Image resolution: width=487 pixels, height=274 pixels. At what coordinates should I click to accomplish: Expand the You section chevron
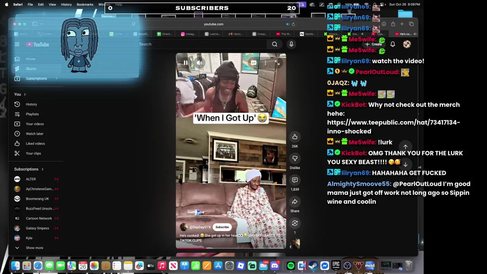25,94
